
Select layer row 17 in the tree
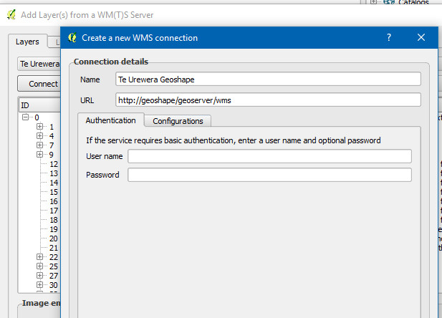[x=54, y=211]
